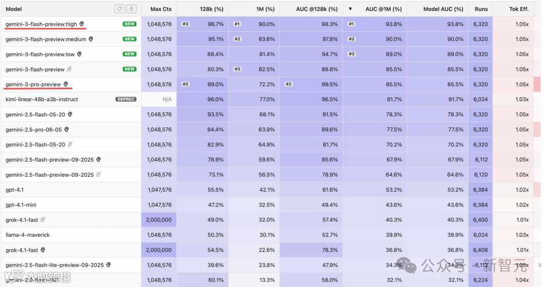The height and width of the screenshot is (287, 544).
Task: Click NEW badge on plain gemini-3-flash-preview row
Action: [x=129, y=69]
